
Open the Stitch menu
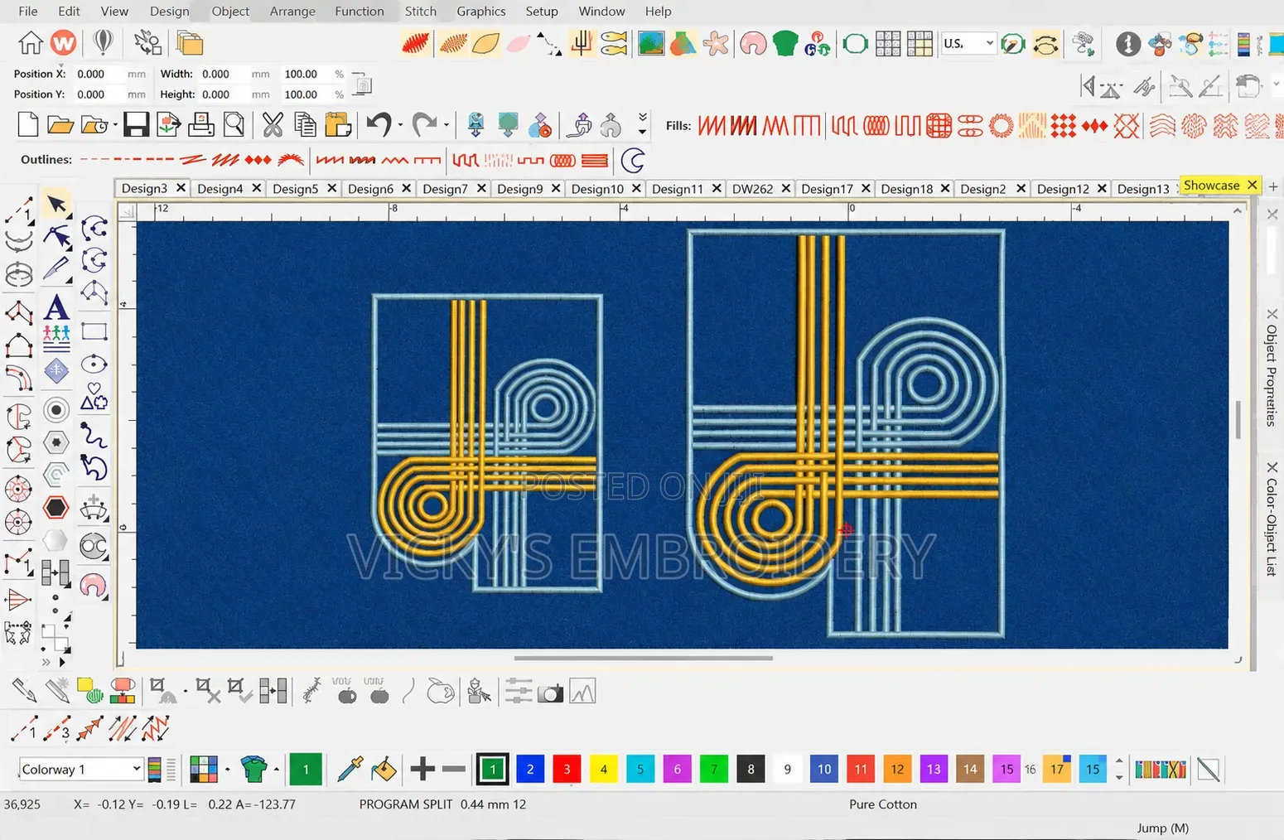point(420,11)
